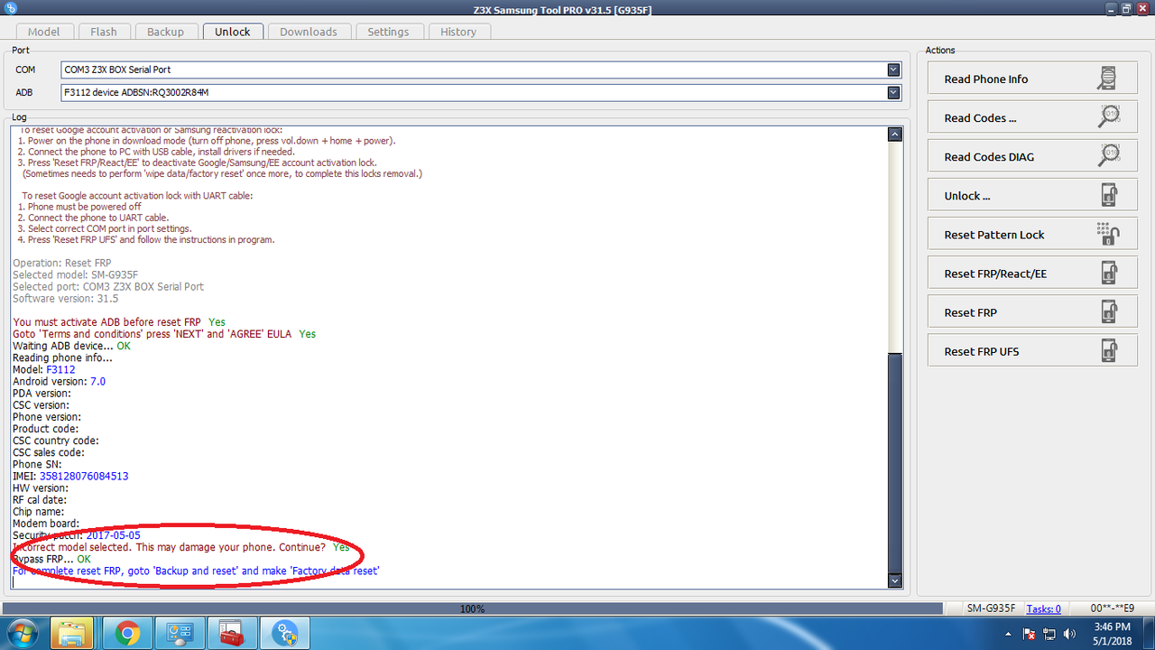Go to the Backup tab

click(x=165, y=32)
